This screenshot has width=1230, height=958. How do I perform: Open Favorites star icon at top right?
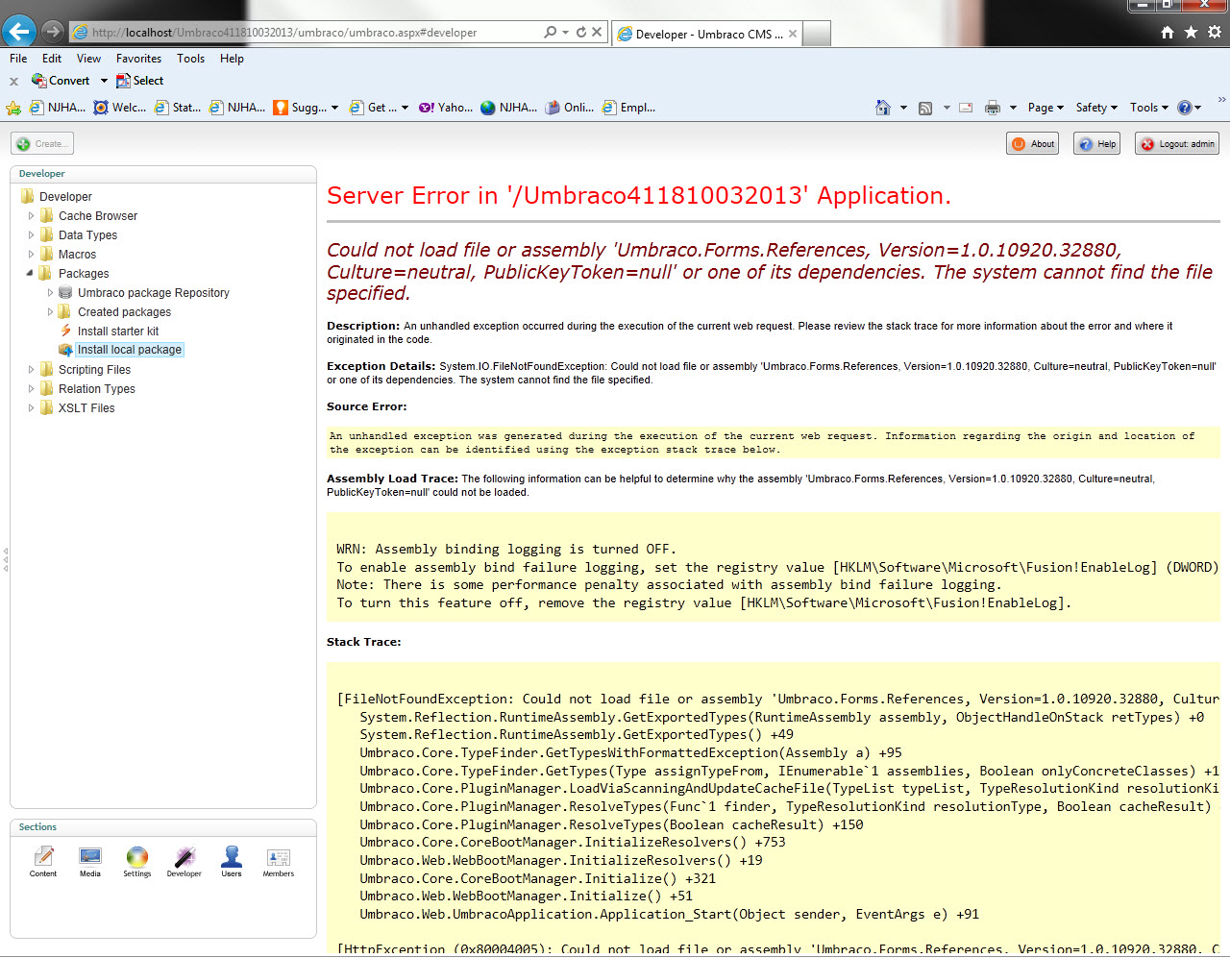(x=1191, y=32)
